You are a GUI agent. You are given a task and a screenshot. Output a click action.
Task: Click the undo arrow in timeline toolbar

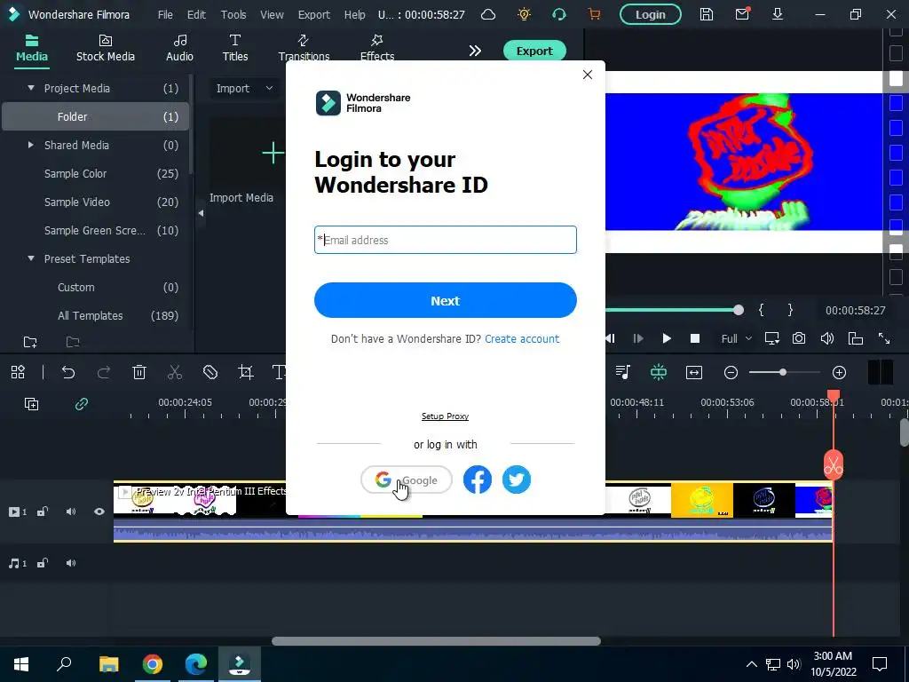coord(68,372)
